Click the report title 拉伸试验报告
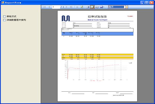155x104 pixels. point(97,17)
